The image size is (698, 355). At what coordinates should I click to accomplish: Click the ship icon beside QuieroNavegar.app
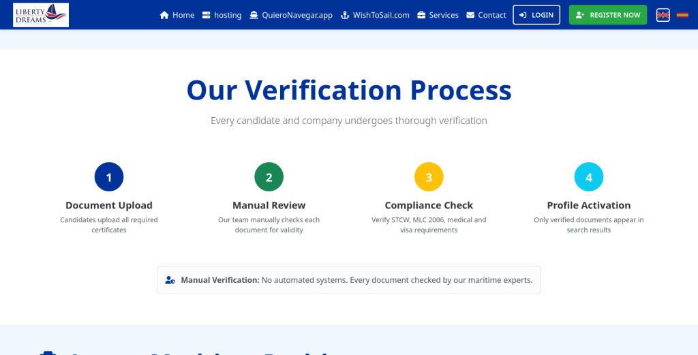254,15
